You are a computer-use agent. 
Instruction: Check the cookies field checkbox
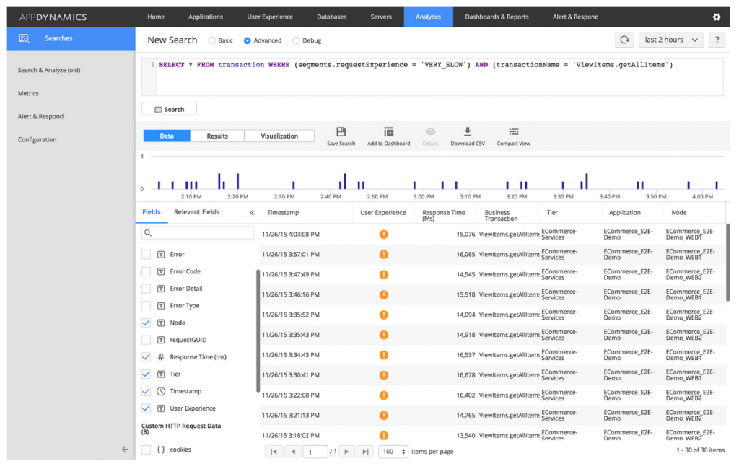tap(146, 450)
